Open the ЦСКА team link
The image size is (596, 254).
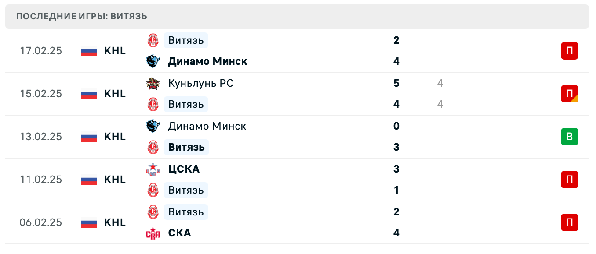(184, 169)
